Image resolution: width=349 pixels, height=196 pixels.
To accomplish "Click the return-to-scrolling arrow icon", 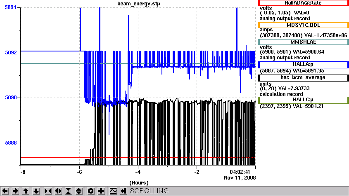I will coord(123,191).
